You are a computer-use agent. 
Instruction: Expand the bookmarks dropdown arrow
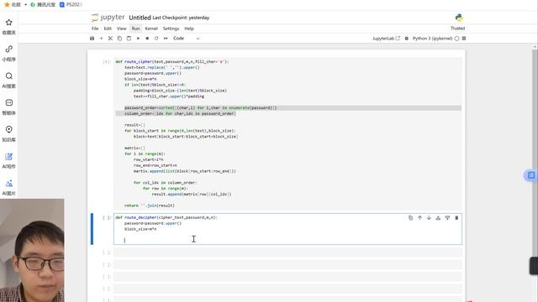(x=25, y=4)
